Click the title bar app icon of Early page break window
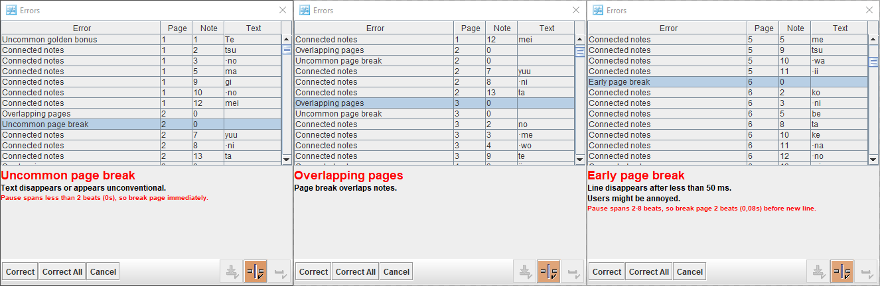 tap(597, 10)
